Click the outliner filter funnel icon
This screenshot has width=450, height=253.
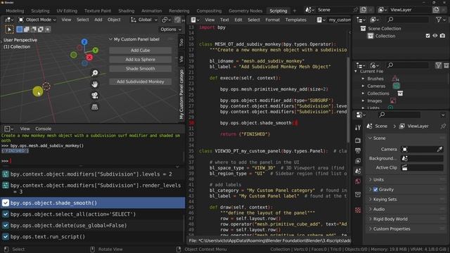point(439,20)
